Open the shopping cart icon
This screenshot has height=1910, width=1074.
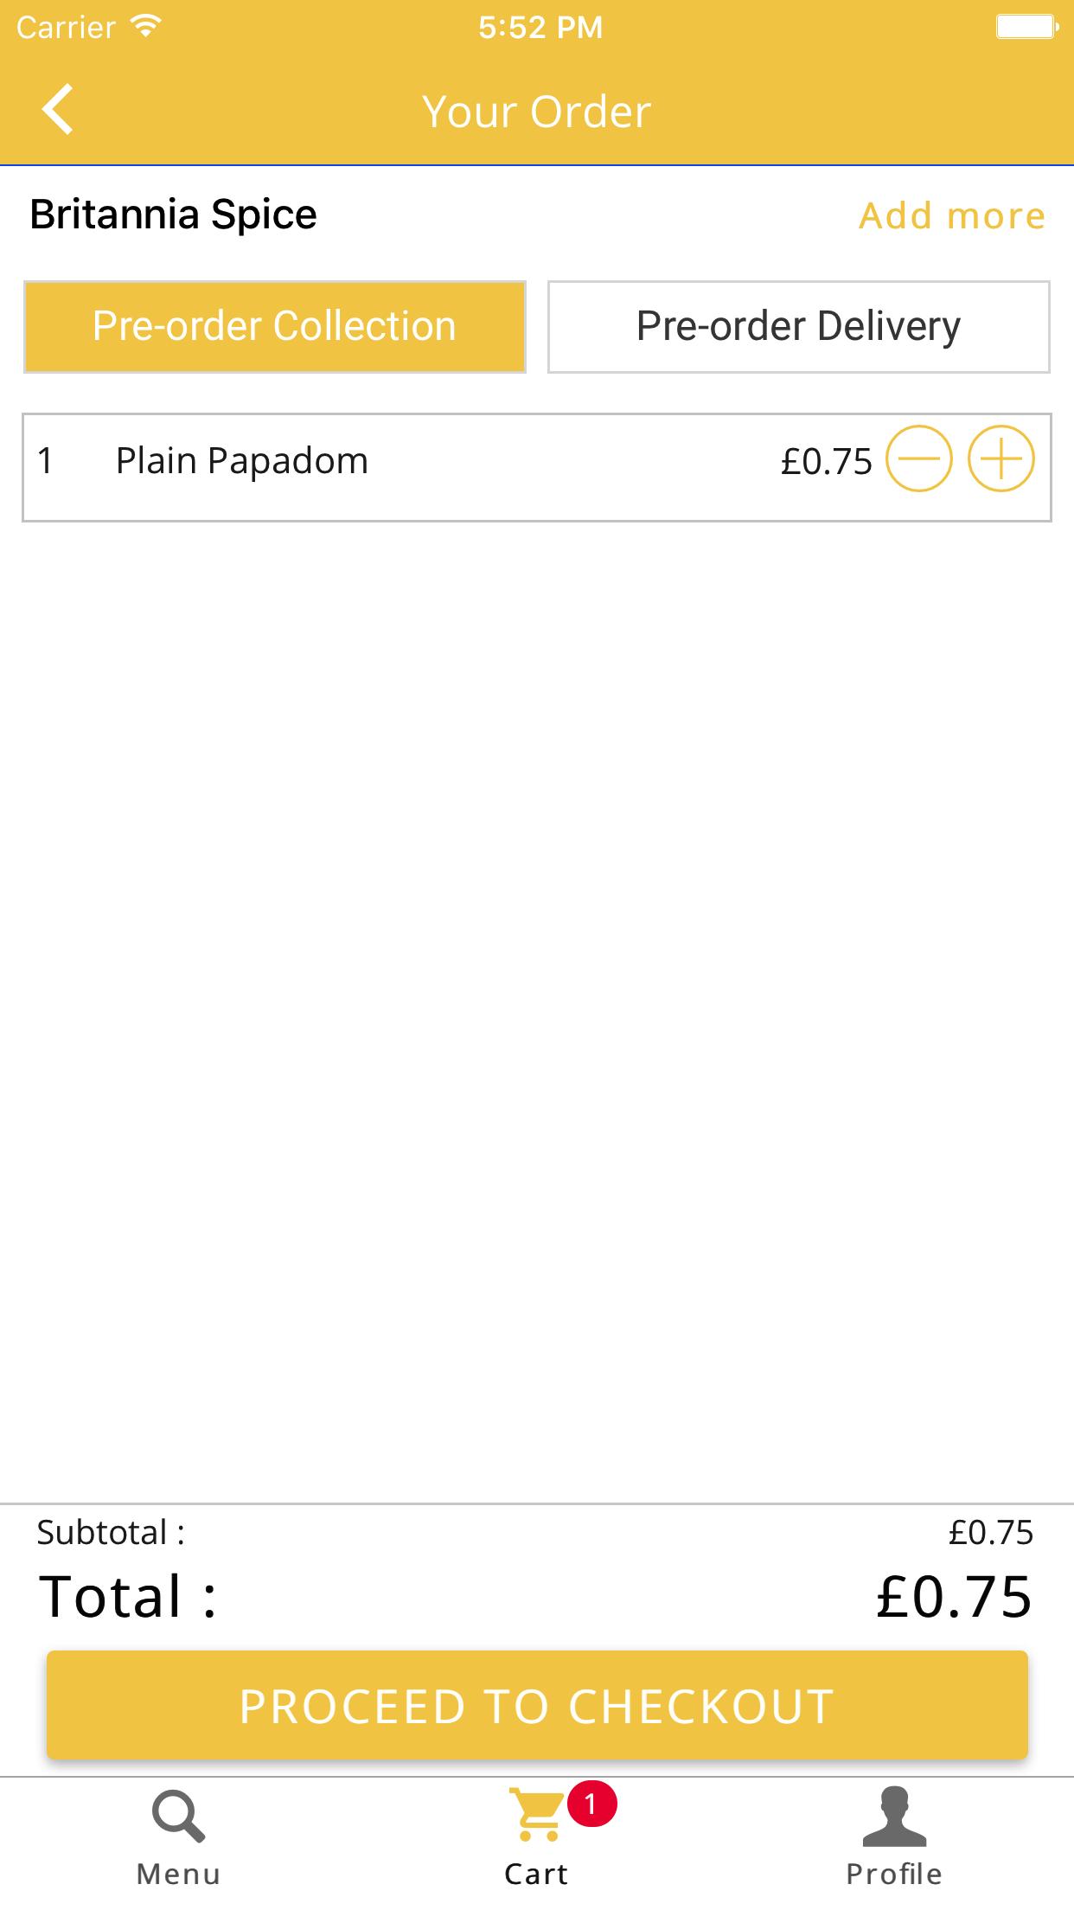(536, 1816)
